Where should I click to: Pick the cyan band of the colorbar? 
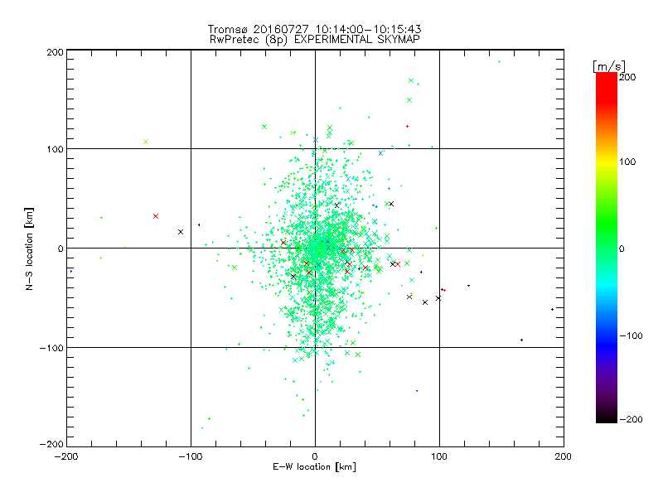point(607,287)
